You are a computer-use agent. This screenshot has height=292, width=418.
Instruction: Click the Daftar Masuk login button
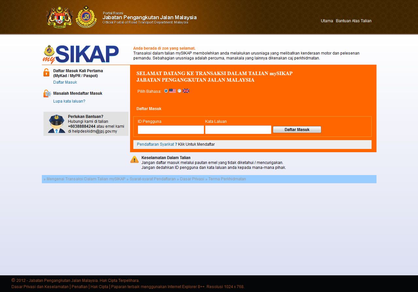point(297,130)
